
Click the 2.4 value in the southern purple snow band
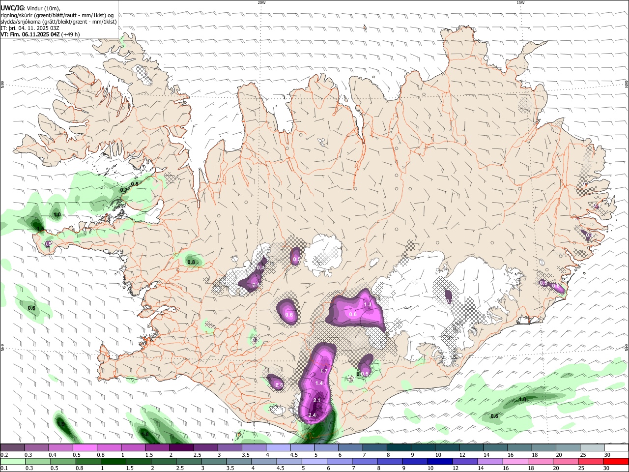pos(312,415)
